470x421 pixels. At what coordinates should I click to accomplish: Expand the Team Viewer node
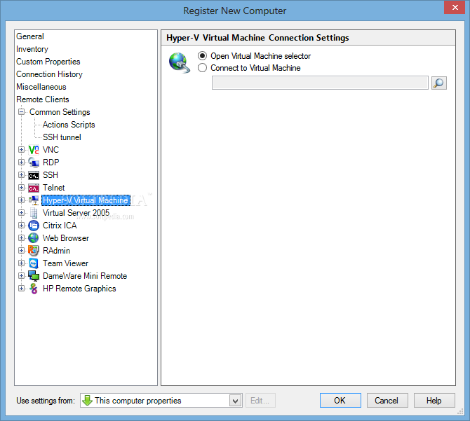point(21,263)
